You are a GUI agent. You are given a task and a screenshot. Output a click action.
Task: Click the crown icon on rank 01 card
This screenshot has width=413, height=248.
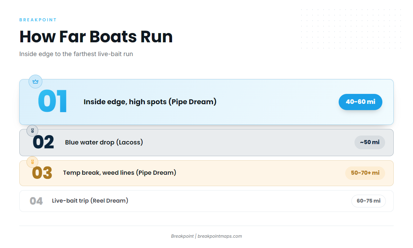pyautogui.click(x=35, y=82)
